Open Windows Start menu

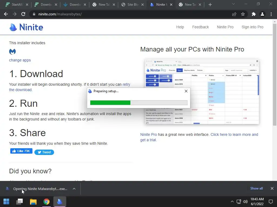pyautogui.click(x=6, y=202)
